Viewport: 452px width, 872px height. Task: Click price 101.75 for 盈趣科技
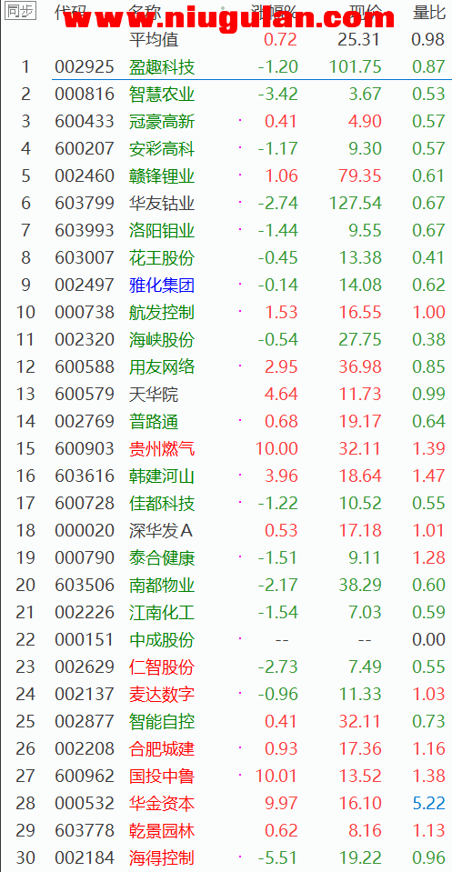tap(356, 66)
